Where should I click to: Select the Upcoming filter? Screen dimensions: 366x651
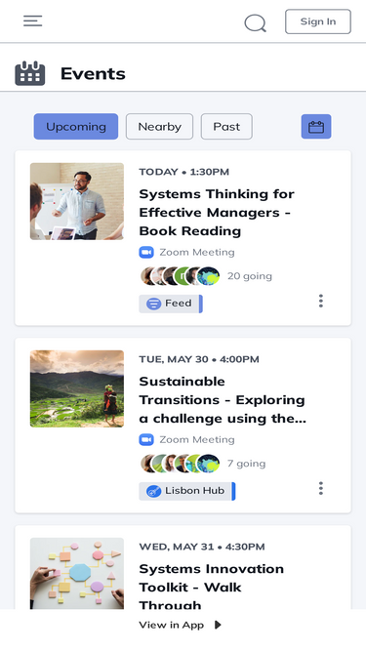pos(76,127)
